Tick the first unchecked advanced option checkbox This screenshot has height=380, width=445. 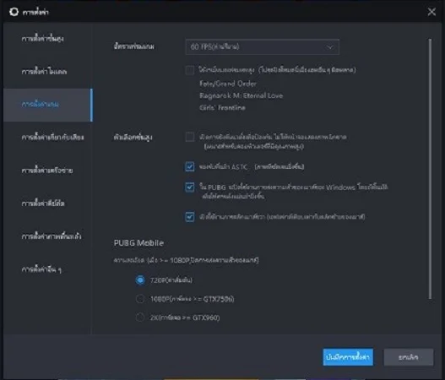point(190,137)
